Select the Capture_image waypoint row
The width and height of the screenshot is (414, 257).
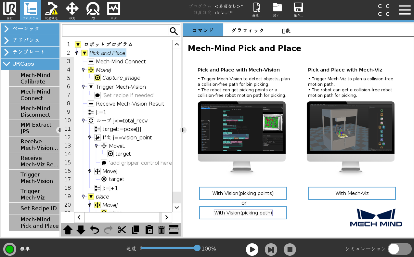[x=121, y=78]
